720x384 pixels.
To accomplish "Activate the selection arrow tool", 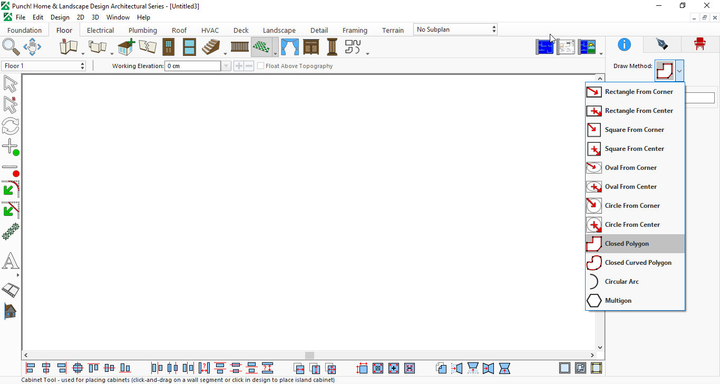I will click(x=11, y=84).
